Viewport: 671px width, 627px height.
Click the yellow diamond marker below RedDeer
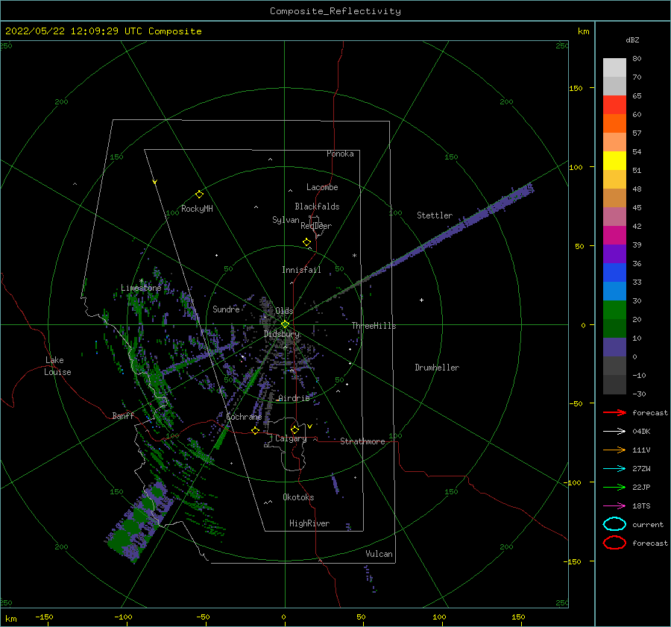coord(307,242)
